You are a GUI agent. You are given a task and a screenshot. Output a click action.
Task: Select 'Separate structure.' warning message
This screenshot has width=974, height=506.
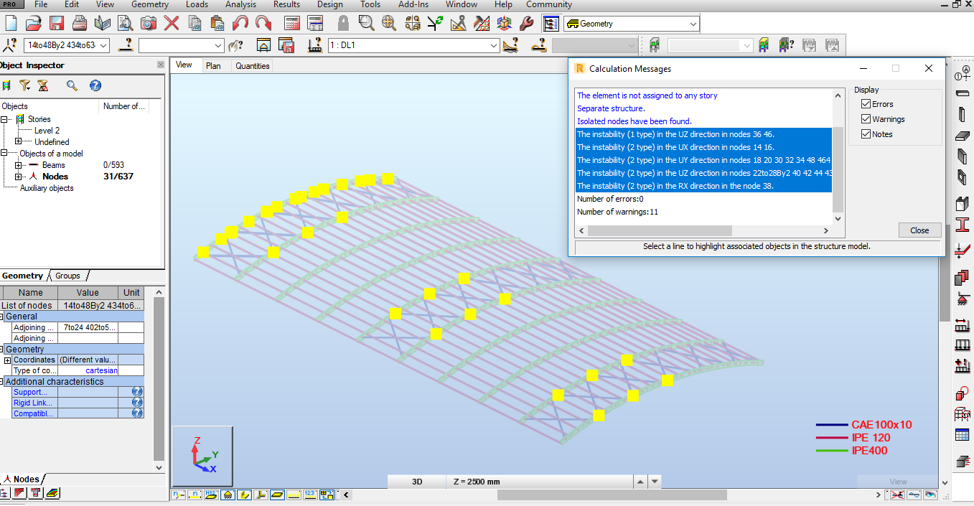point(611,108)
